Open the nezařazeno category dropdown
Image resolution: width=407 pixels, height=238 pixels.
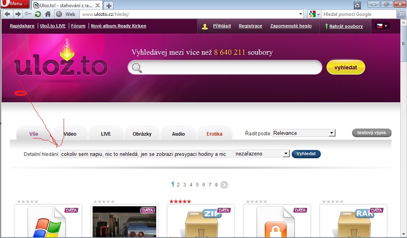coord(262,154)
